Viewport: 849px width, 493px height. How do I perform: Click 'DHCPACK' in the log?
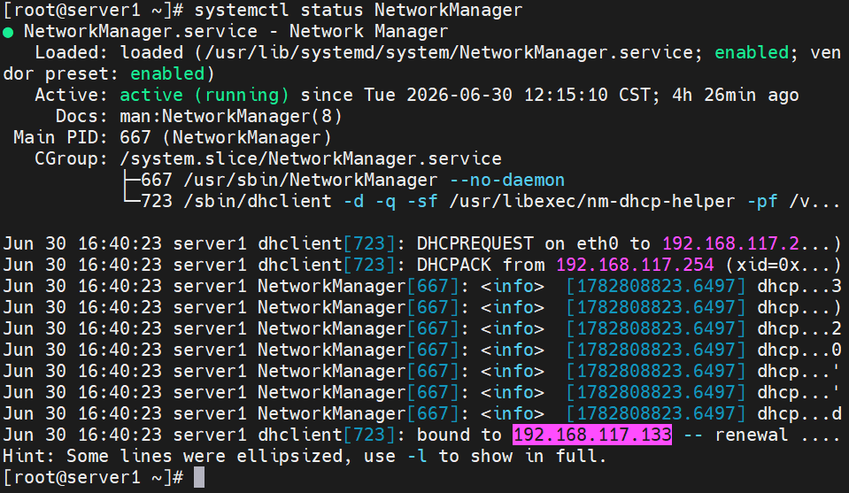click(454, 265)
